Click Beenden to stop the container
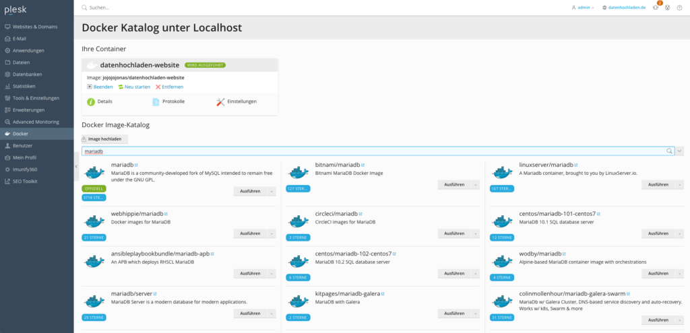The width and height of the screenshot is (690, 333). click(100, 87)
